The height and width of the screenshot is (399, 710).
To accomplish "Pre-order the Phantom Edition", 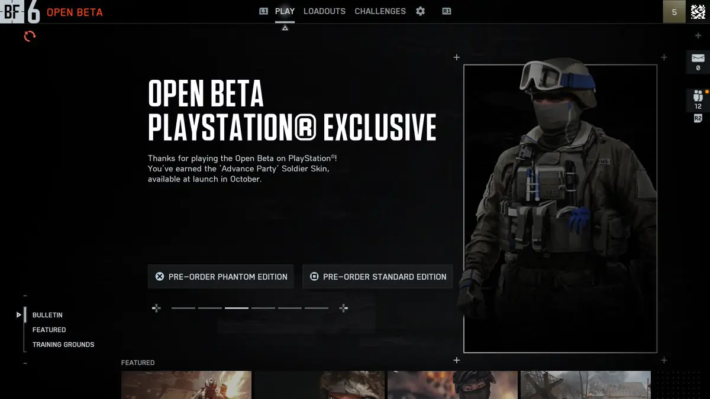I will (221, 276).
